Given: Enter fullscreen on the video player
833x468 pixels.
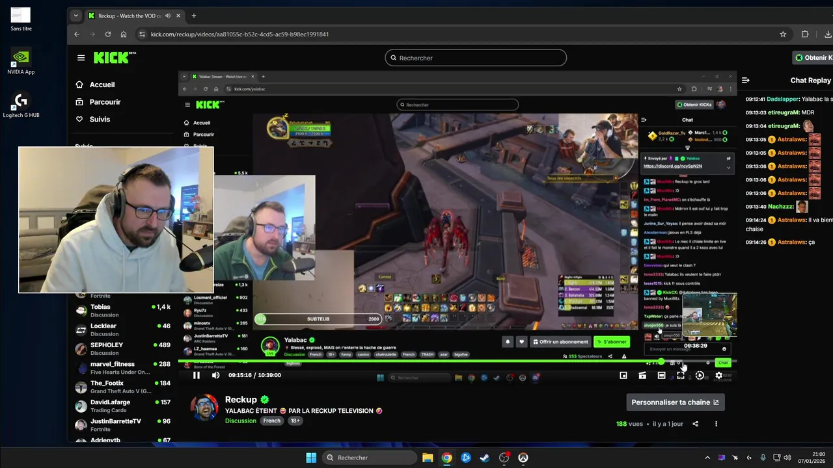Looking at the screenshot, I should [x=681, y=375].
